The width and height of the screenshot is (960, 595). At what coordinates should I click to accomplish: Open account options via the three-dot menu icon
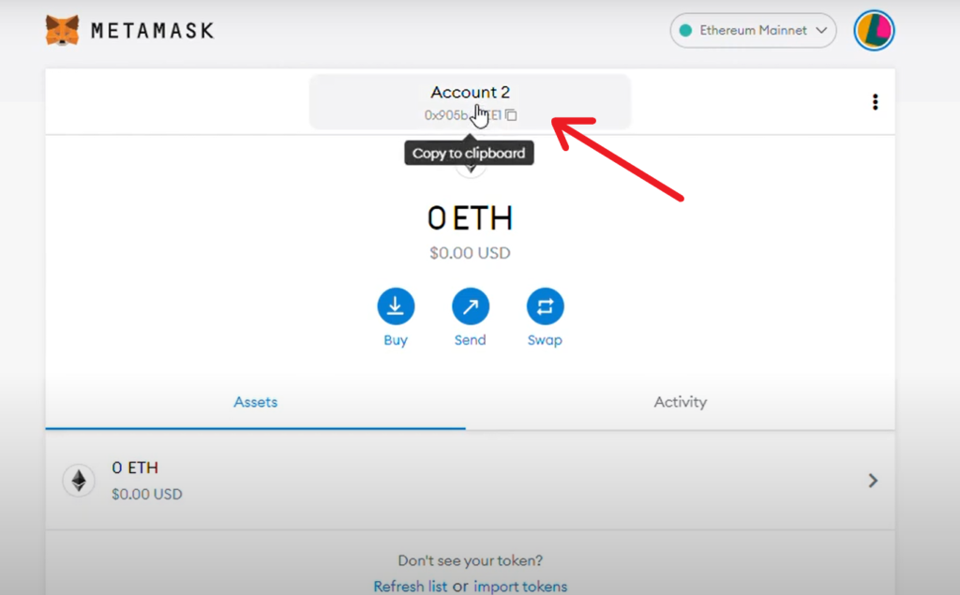coord(875,101)
